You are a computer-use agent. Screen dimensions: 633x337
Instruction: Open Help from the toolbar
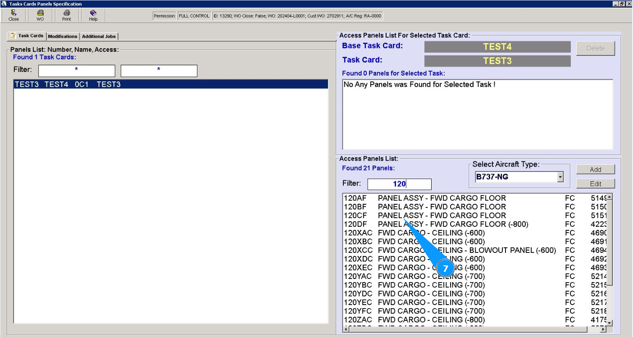pos(93,15)
